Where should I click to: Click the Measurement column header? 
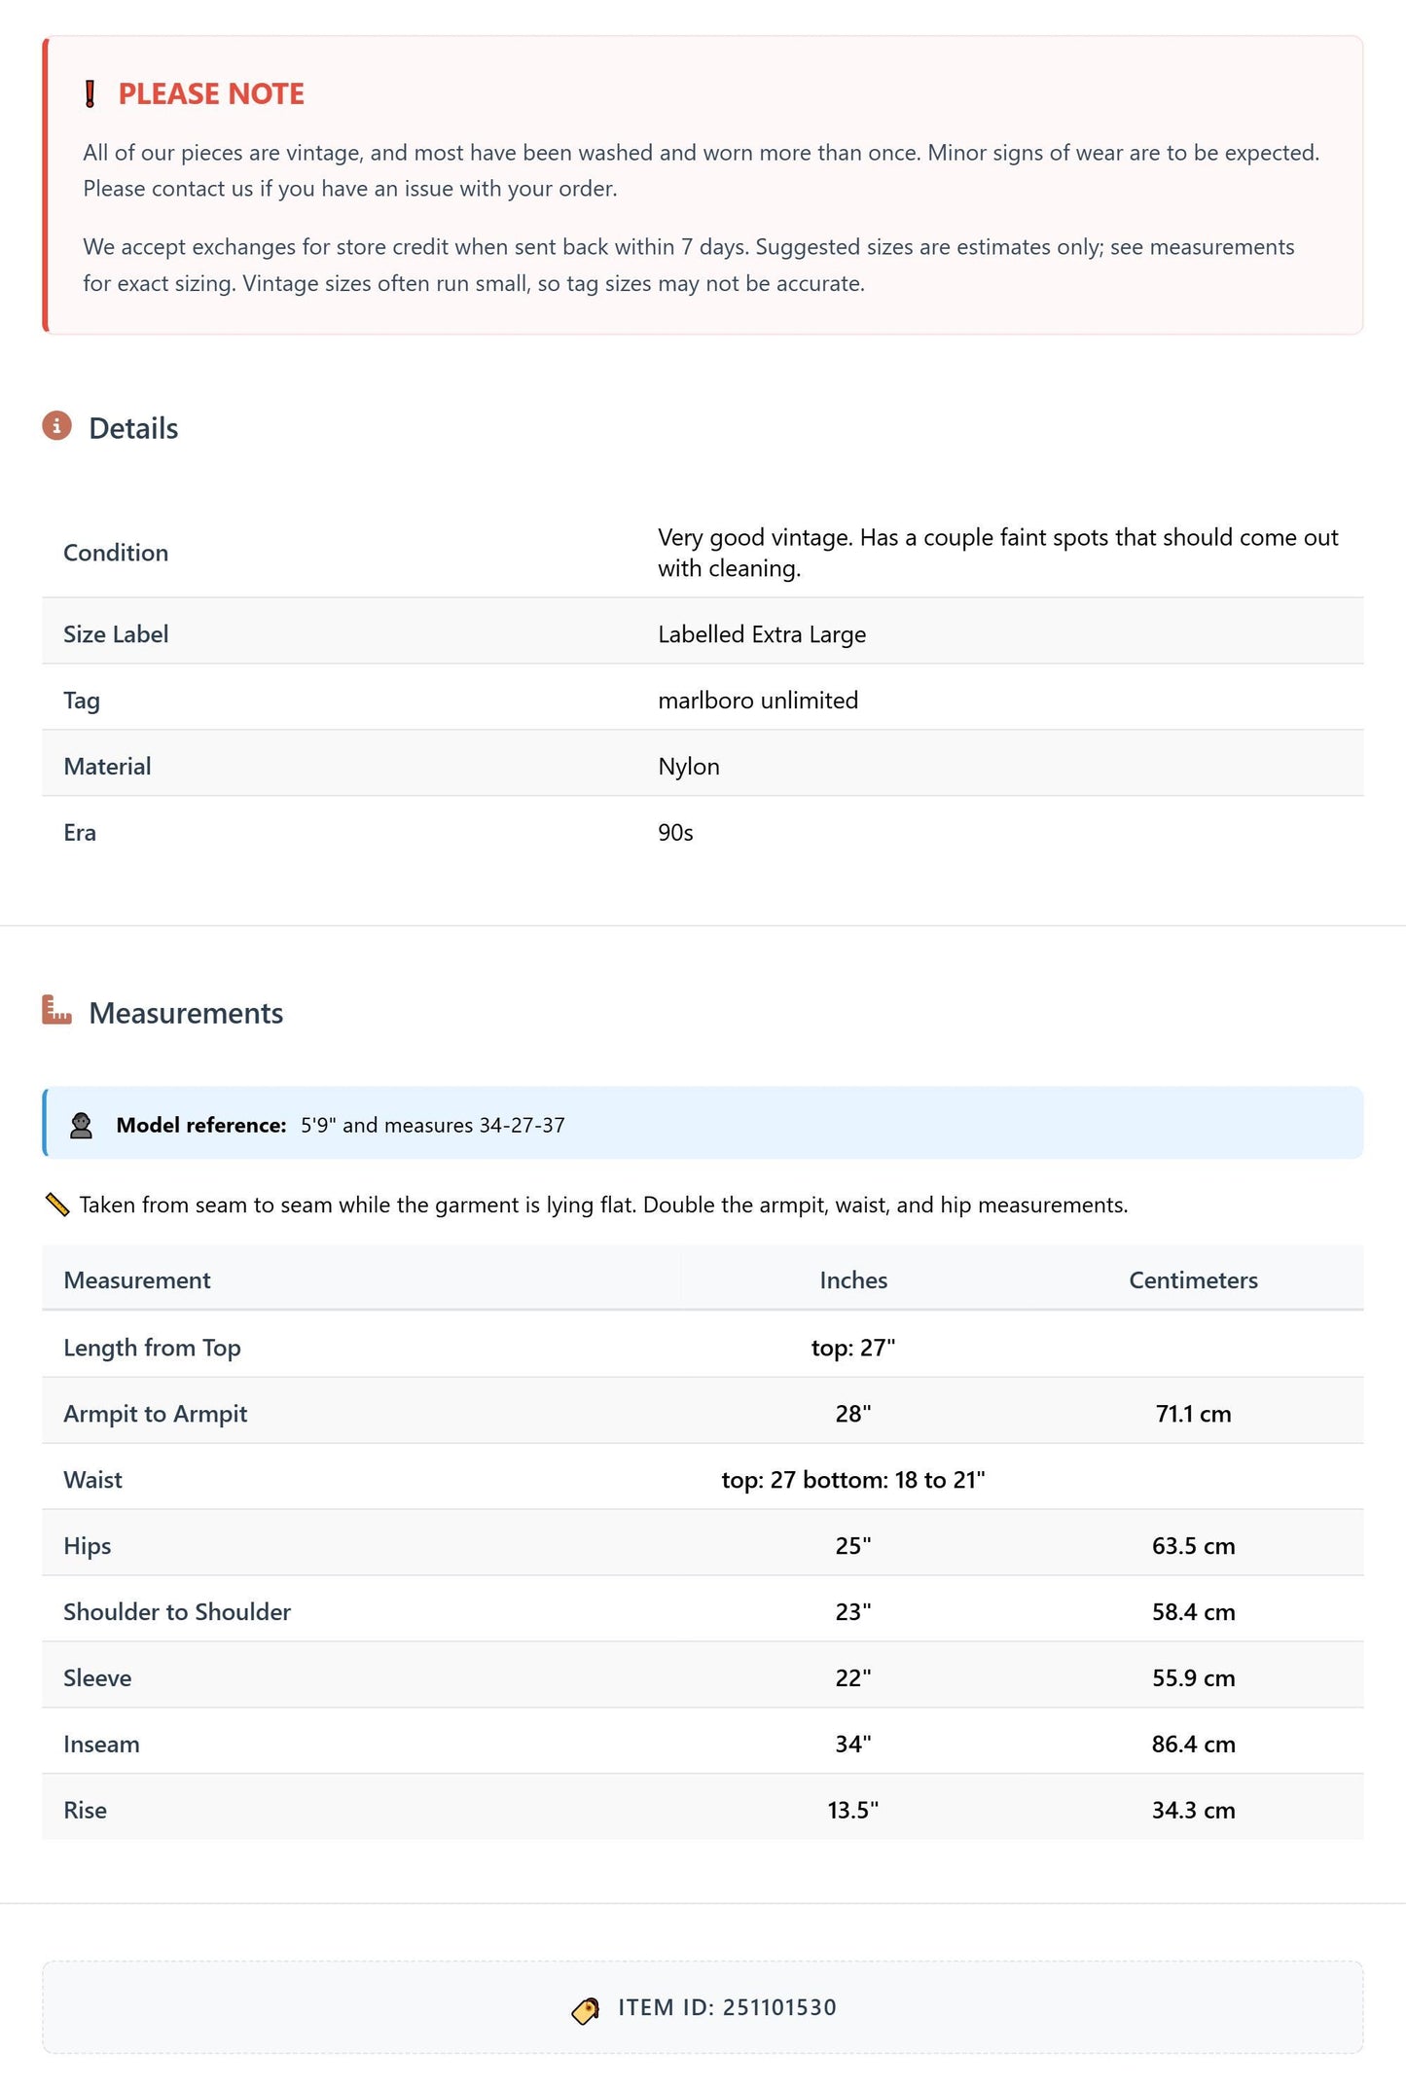137,1280
